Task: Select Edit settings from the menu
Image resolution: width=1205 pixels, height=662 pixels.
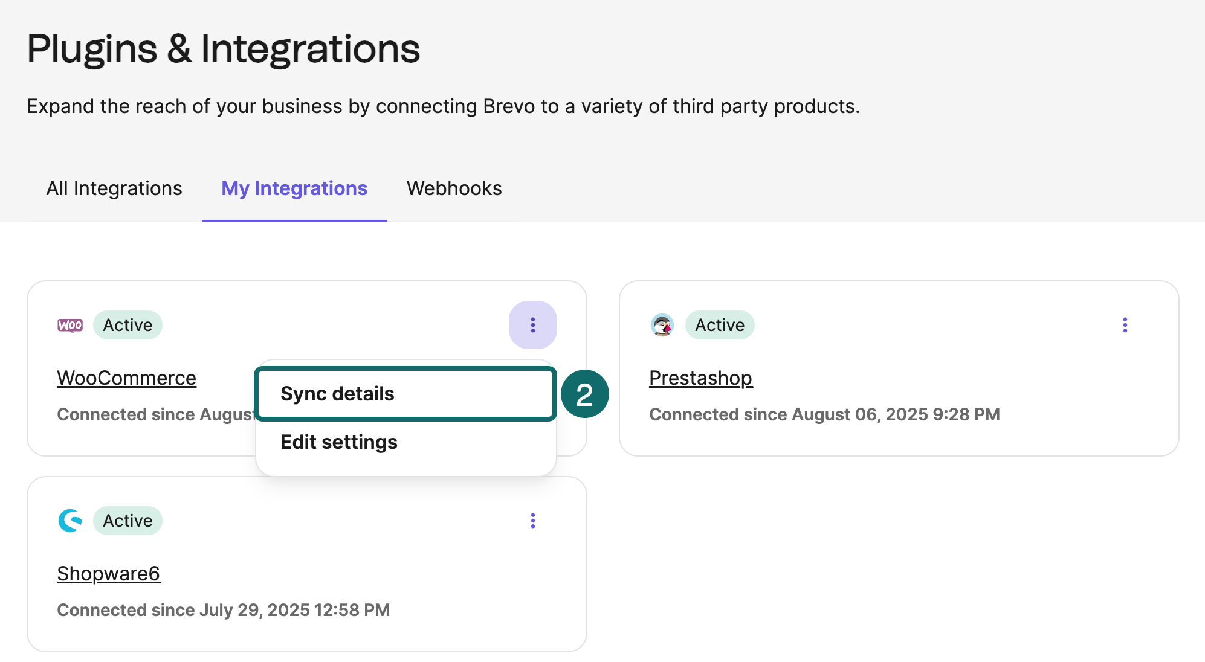Action: (338, 442)
